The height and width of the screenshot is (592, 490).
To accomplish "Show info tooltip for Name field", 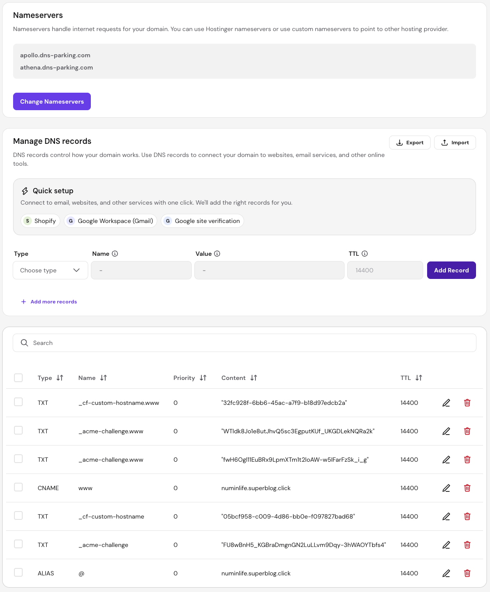I will click(x=115, y=254).
